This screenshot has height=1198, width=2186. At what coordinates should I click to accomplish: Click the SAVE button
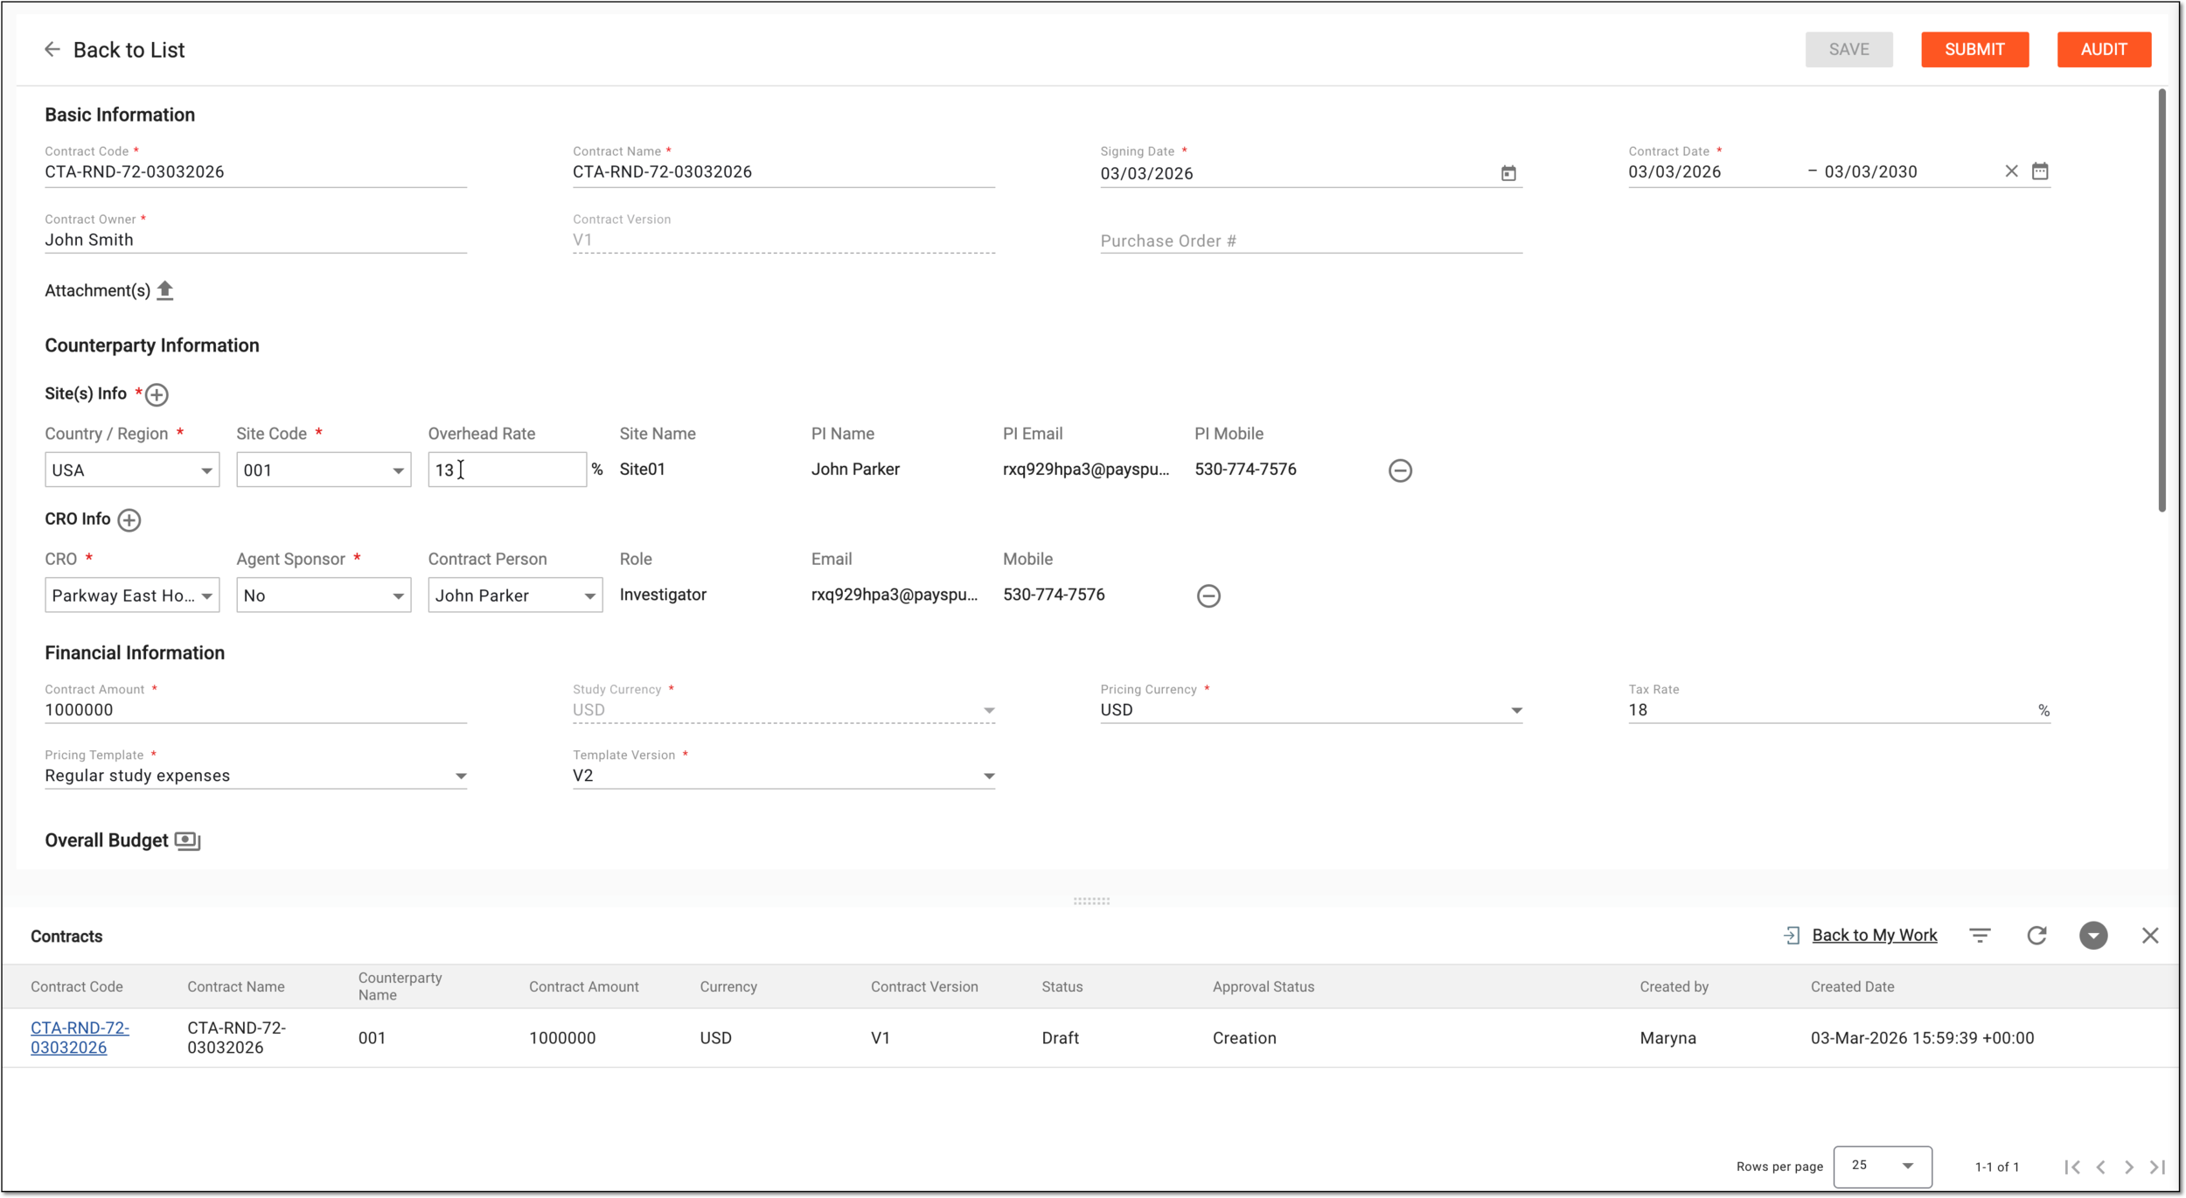[x=1849, y=50]
